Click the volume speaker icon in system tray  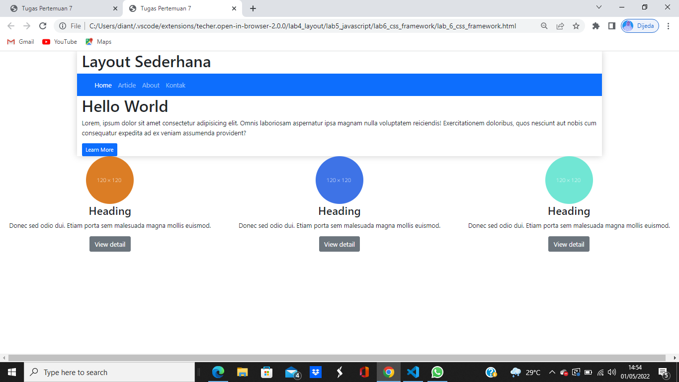coord(611,372)
